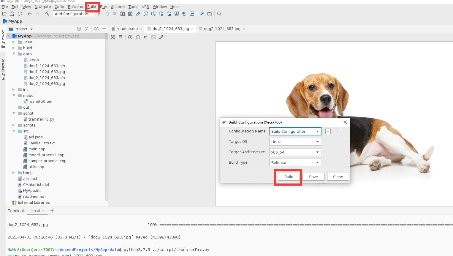This screenshot has width=453, height=256.
Task: Toggle the Z: Structure side tool window
Action: pos(3,69)
